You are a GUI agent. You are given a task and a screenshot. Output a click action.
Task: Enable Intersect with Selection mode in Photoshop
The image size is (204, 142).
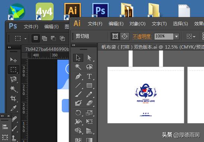point(62,38)
